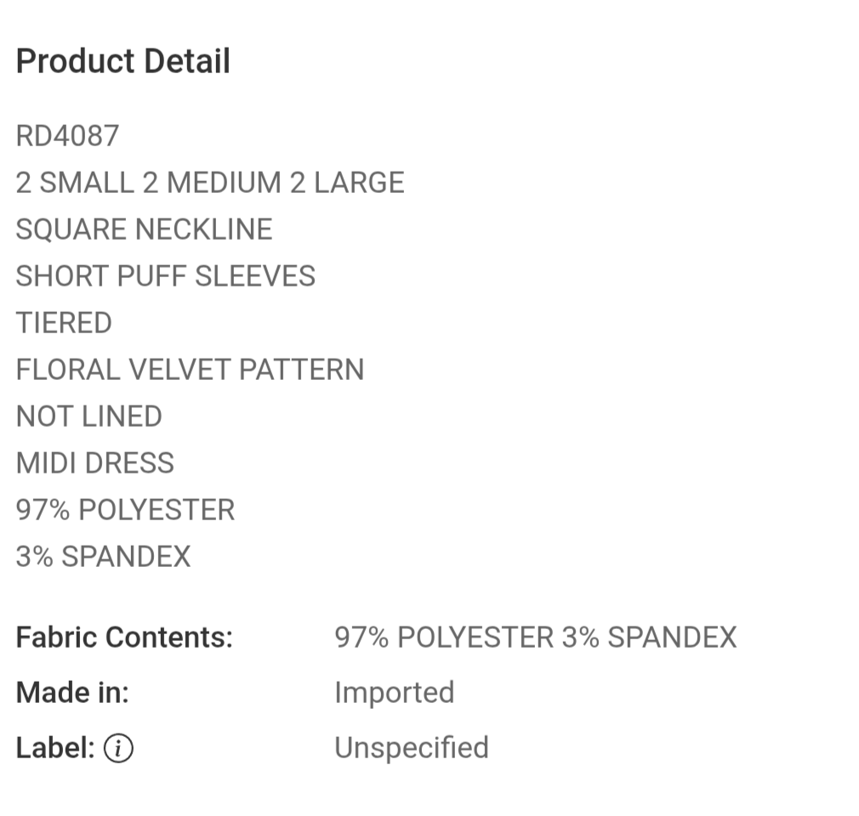Click the Unspecified label value
Screen dimensions: 859x816
tap(412, 748)
